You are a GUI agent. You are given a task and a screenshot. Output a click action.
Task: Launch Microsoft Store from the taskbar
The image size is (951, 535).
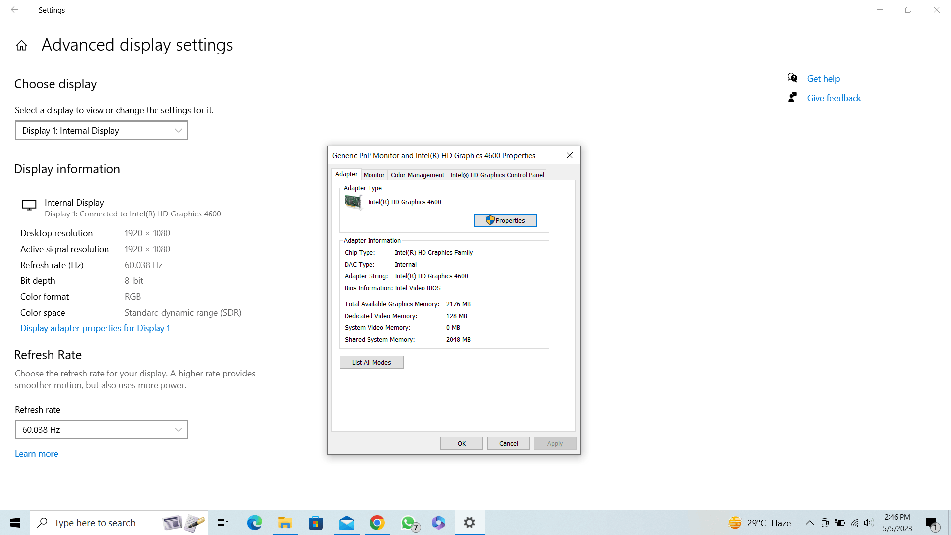316,523
